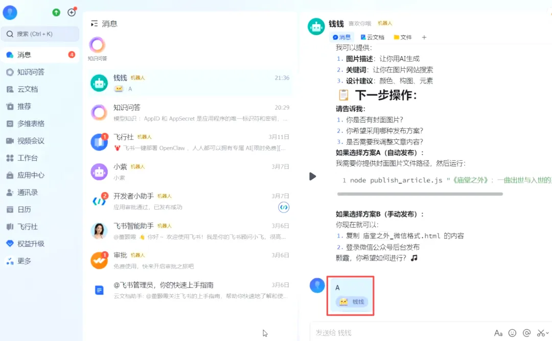Open 视频会议 in the left sidebar
The height and width of the screenshot is (341, 552).
[x=40, y=140]
